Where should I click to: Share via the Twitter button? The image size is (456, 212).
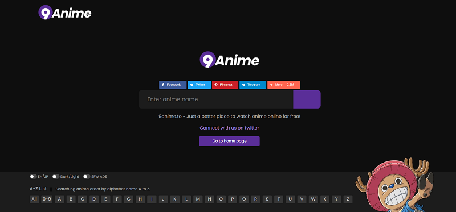[x=199, y=85]
